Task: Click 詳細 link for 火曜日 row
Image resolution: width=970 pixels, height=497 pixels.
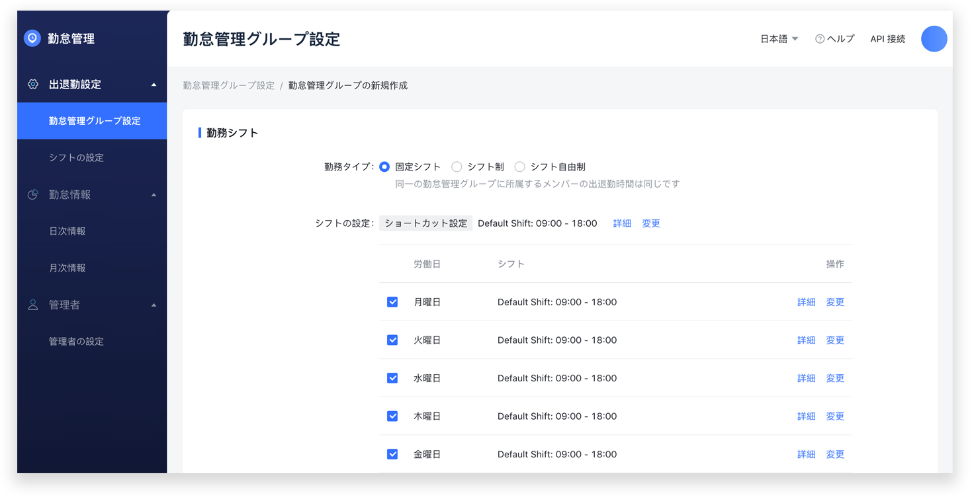Action: pos(806,340)
